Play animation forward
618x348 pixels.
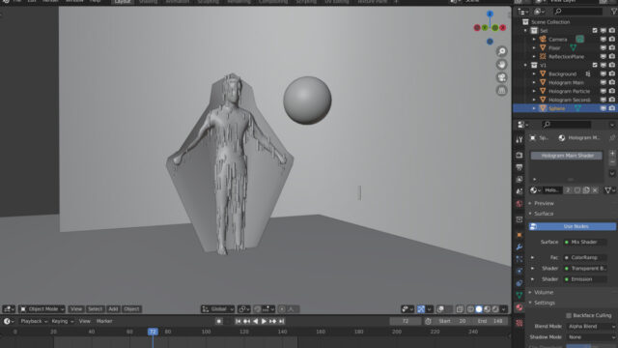[264, 321]
